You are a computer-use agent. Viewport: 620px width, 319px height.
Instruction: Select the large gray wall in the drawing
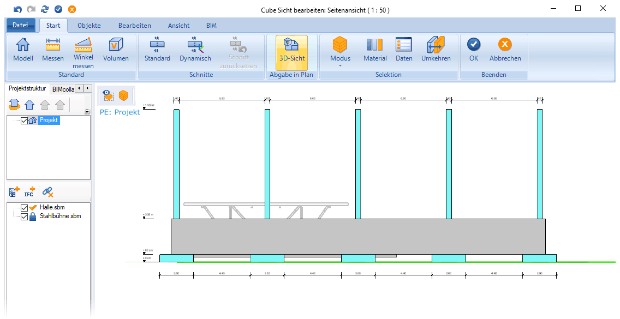click(358, 236)
